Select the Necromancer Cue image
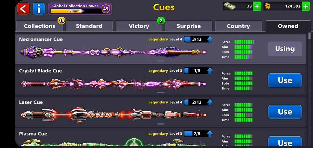Screen dimensions: 313x148 [113, 52]
